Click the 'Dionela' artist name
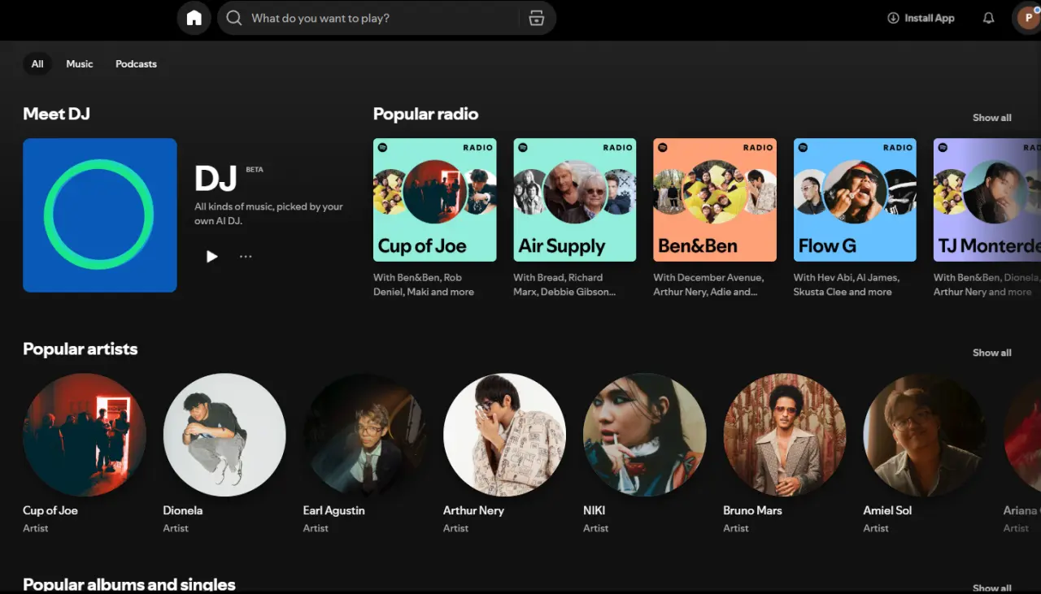1041x594 pixels. [183, 510]
